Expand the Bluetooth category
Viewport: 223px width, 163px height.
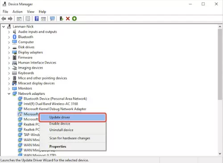[9, 37]
